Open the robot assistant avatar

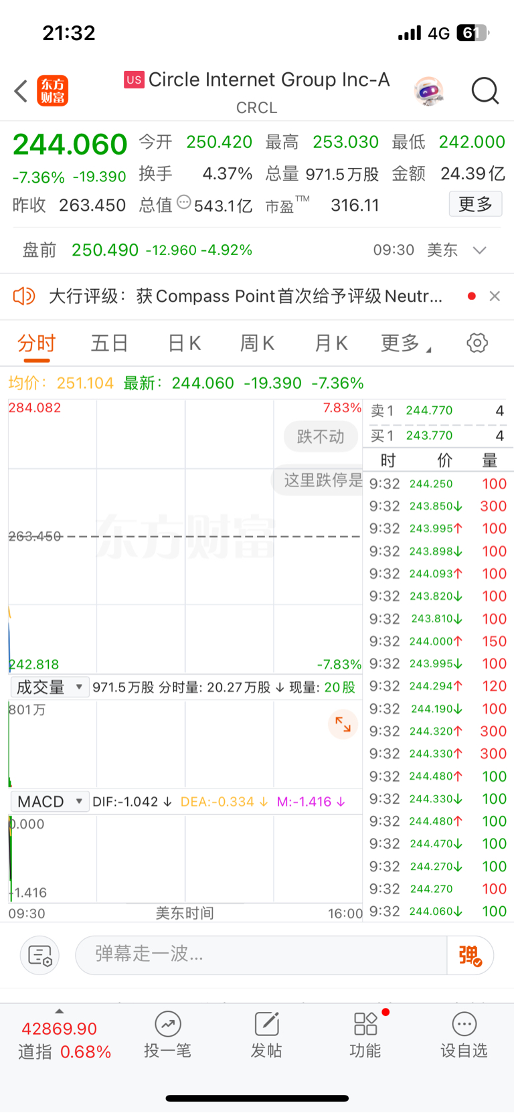click(x=428, y=91)
